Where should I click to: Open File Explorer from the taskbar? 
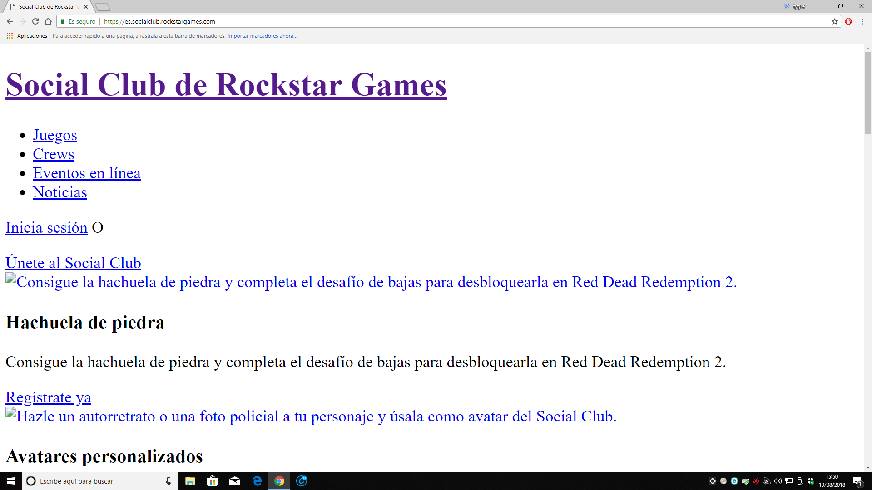190,481
